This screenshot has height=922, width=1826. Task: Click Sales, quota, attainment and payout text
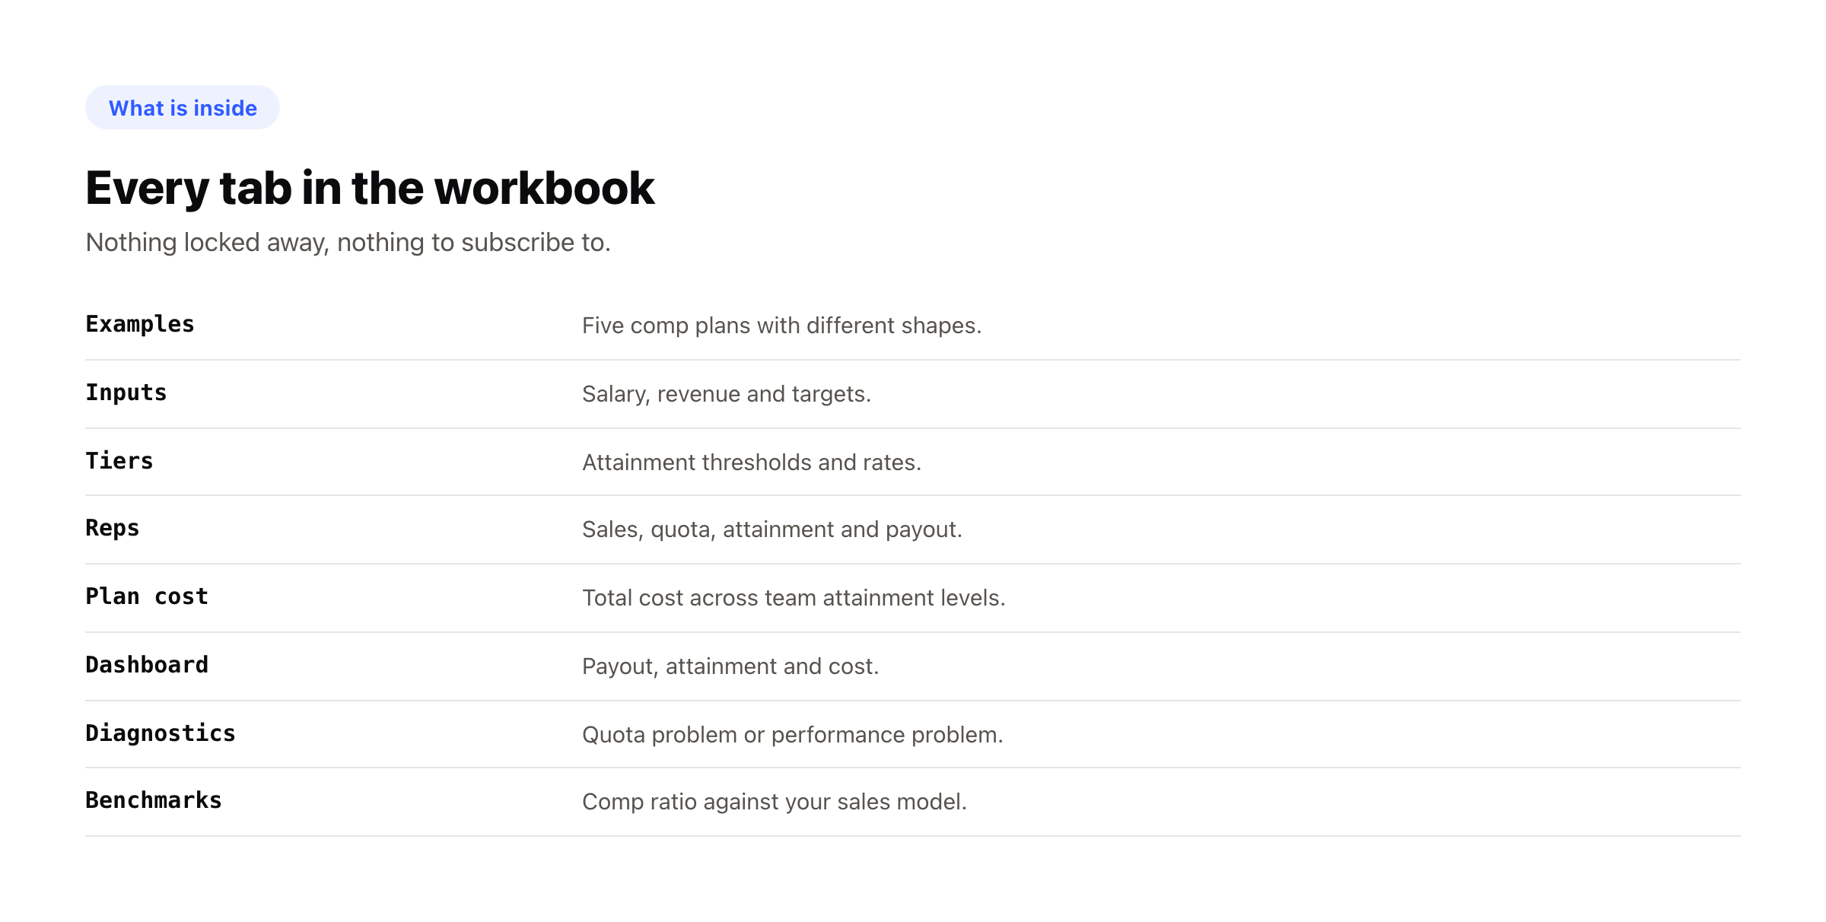[772, 529]
